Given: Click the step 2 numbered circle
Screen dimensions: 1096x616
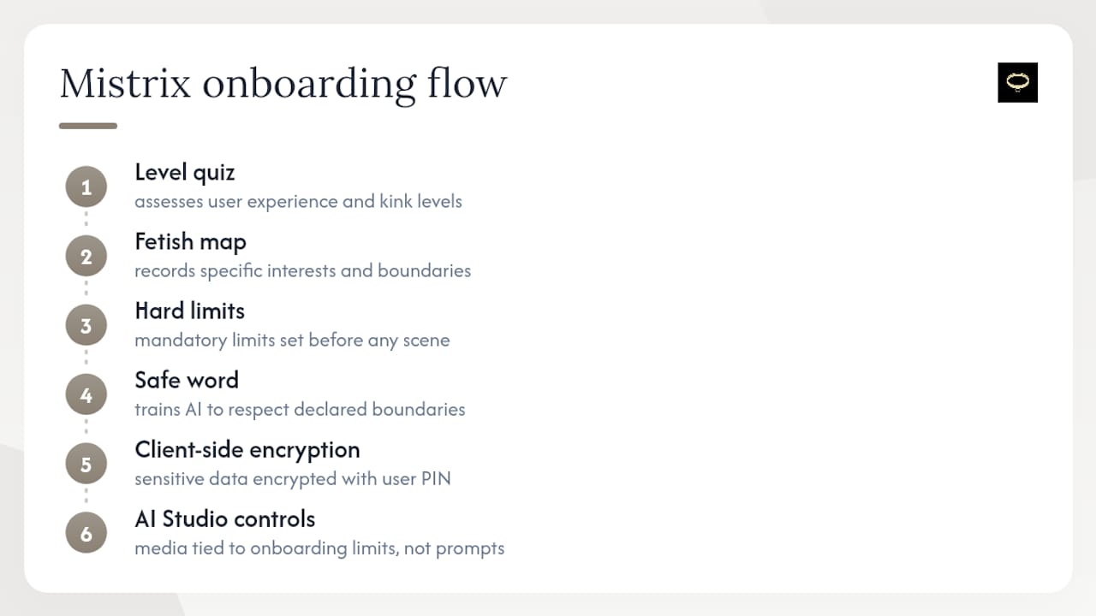Looking at the screenshot, I should pos(86,257).
